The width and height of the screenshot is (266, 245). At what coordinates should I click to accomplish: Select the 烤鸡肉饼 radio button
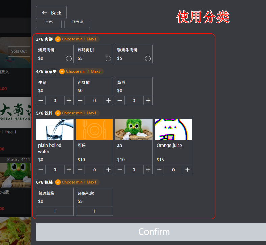[x=69, y=59]
